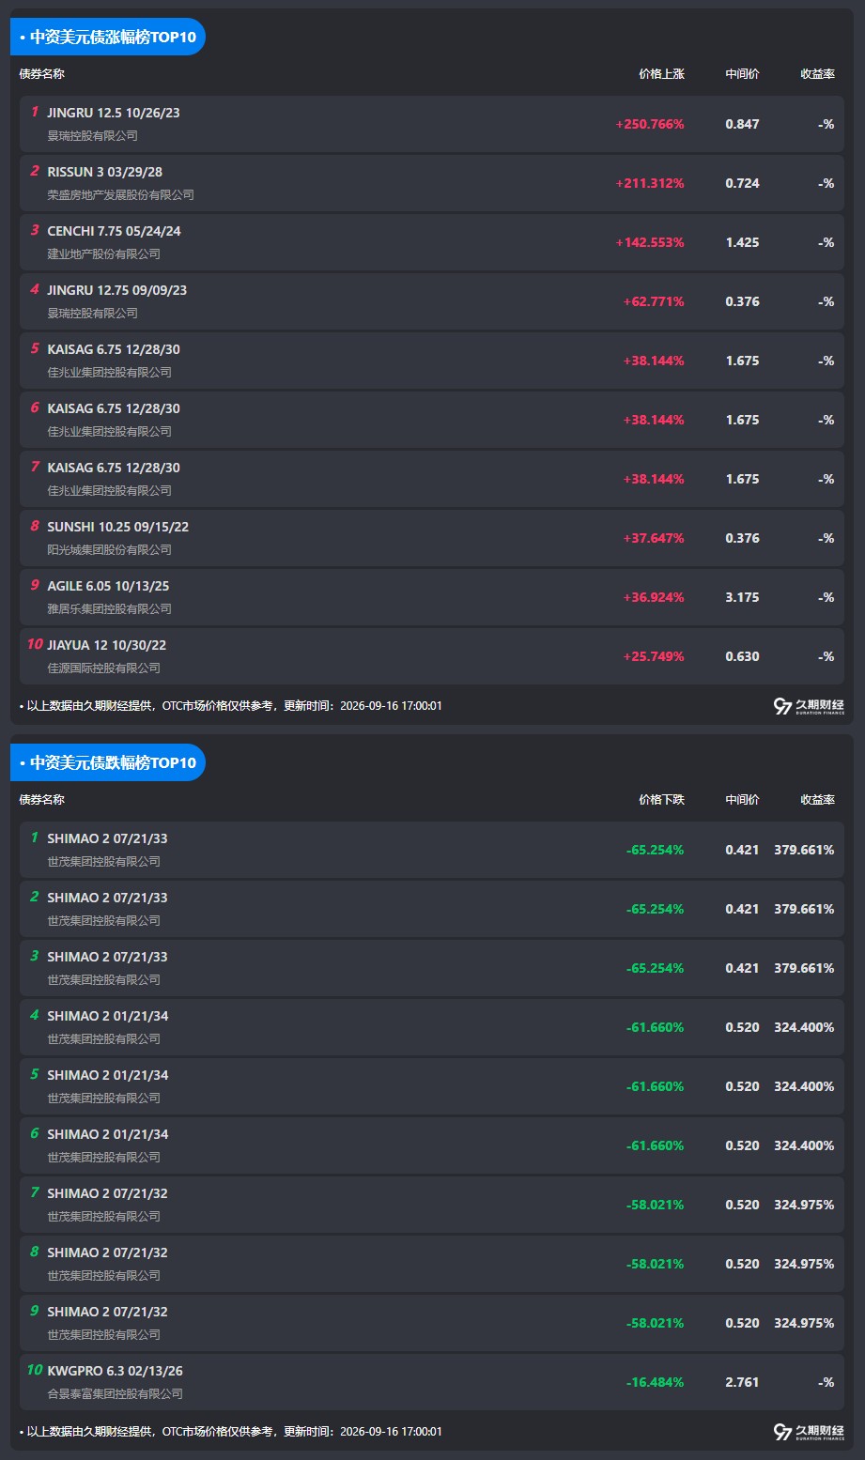Click 0.376 mid price in the SUNSHI row
Image resolution: width=865 pixels, height=1460 pixels.
click(x=742, y=538)
